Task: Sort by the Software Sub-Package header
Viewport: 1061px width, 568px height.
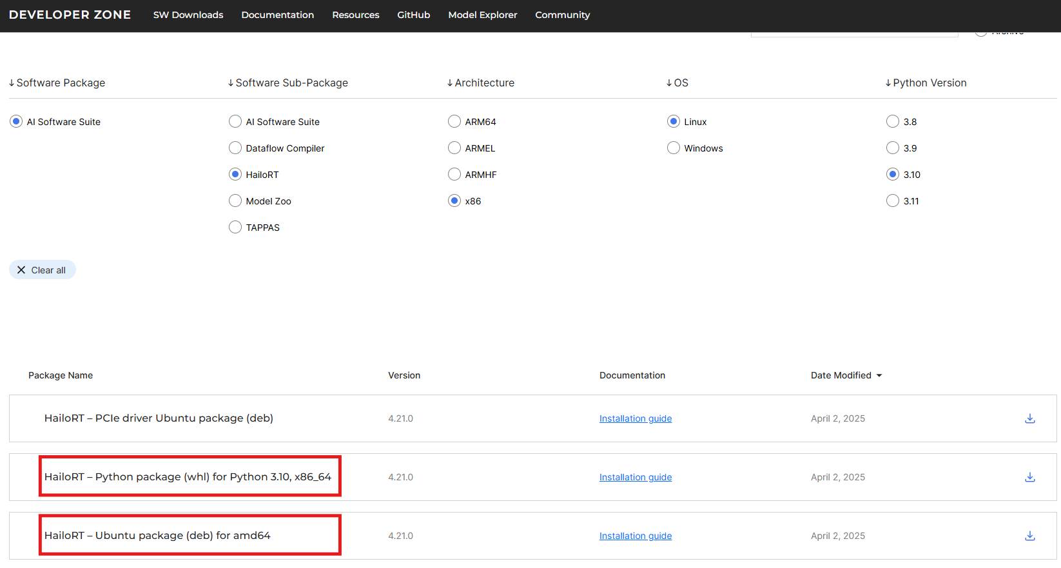Action: [x=287, y=83]
